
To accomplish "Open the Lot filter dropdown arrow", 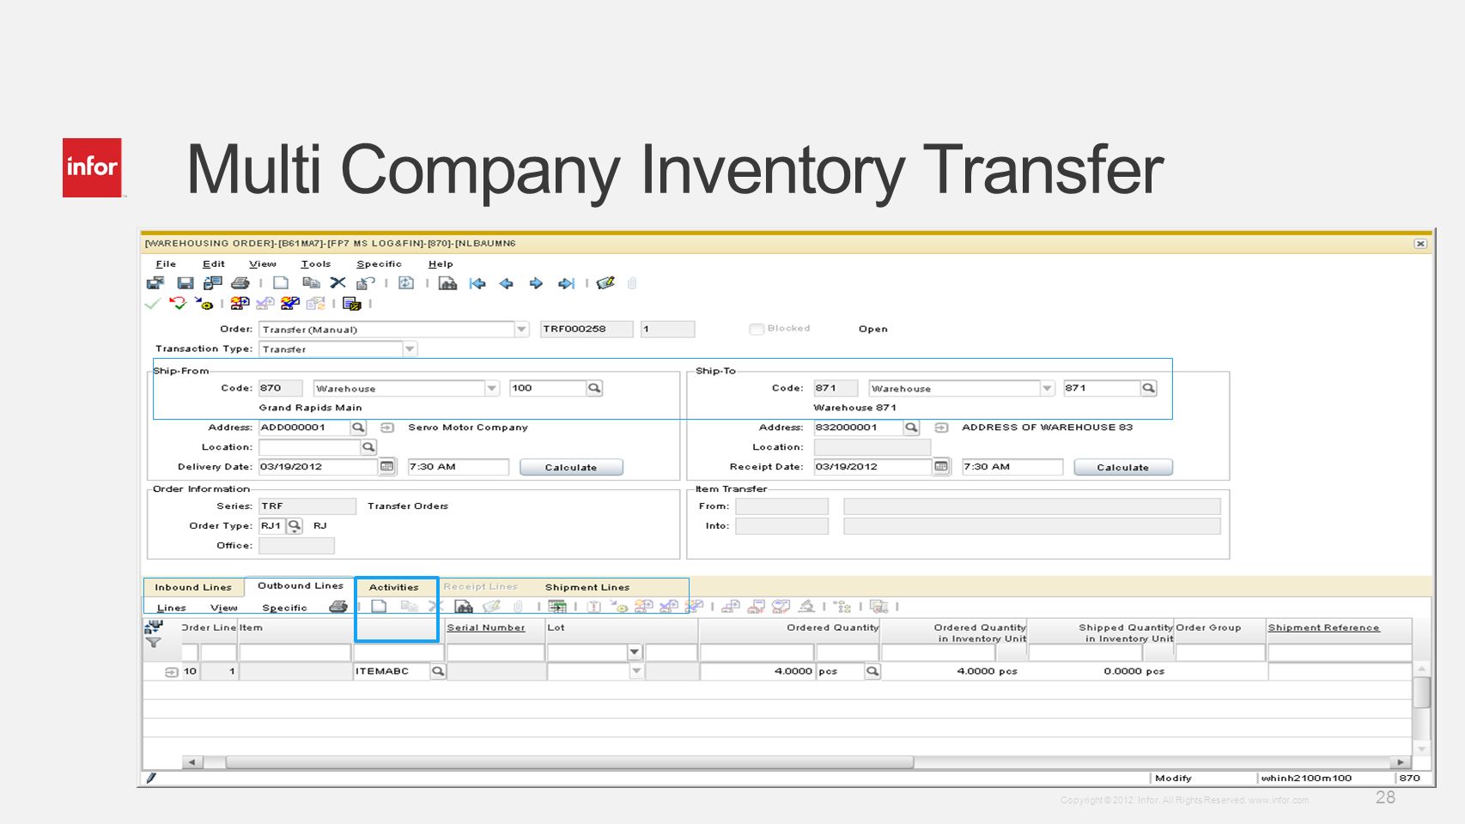I will click(x=635, y=652).
